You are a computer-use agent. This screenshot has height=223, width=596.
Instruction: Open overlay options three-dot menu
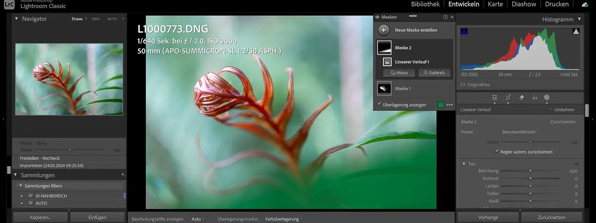click(x=449, y=105)
